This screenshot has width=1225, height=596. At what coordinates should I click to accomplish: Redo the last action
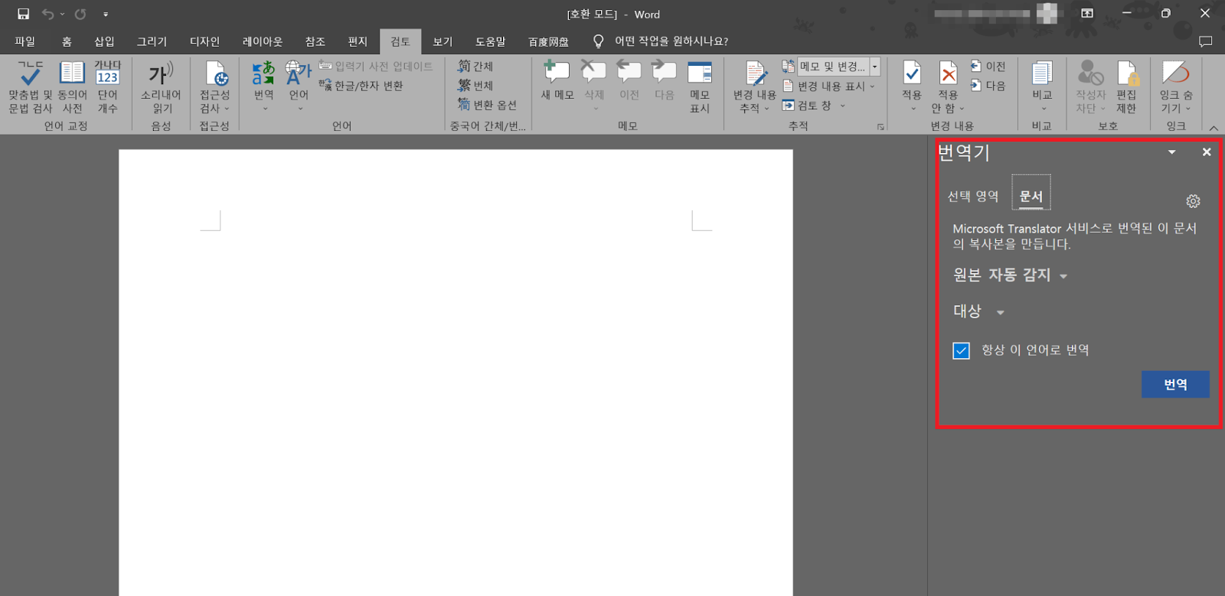(80, 14)
